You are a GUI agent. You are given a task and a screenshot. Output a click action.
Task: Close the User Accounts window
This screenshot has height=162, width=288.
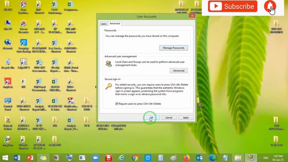pos(192,16)
